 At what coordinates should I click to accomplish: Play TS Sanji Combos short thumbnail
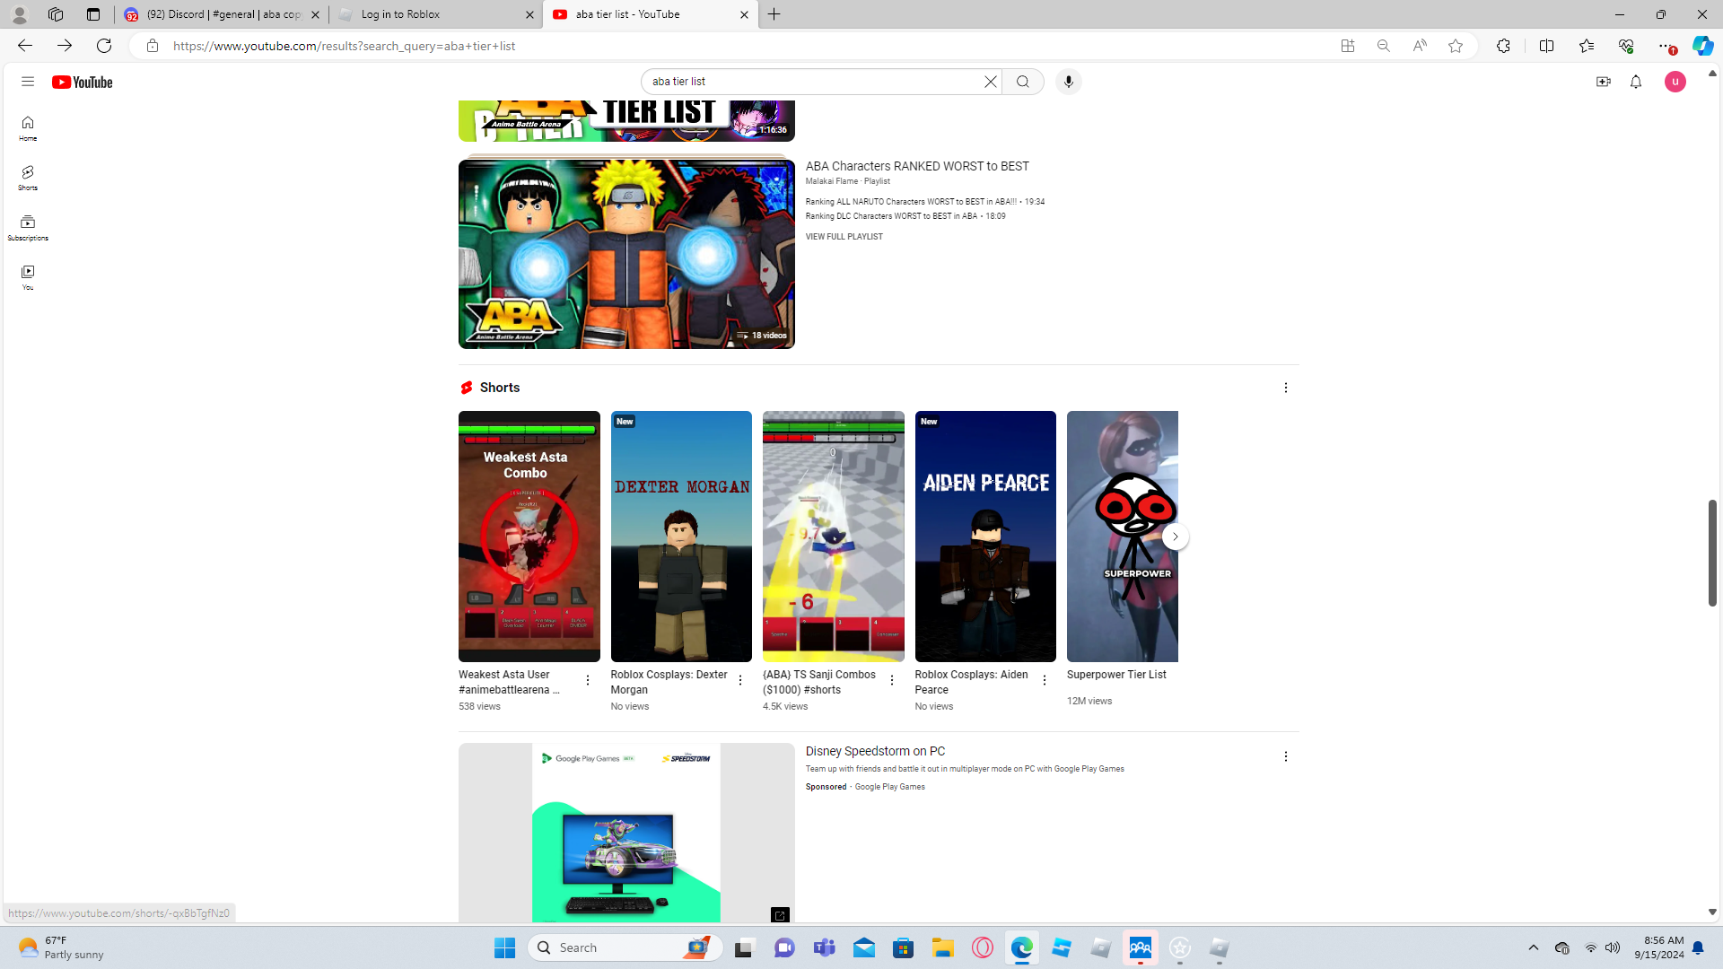834,537
